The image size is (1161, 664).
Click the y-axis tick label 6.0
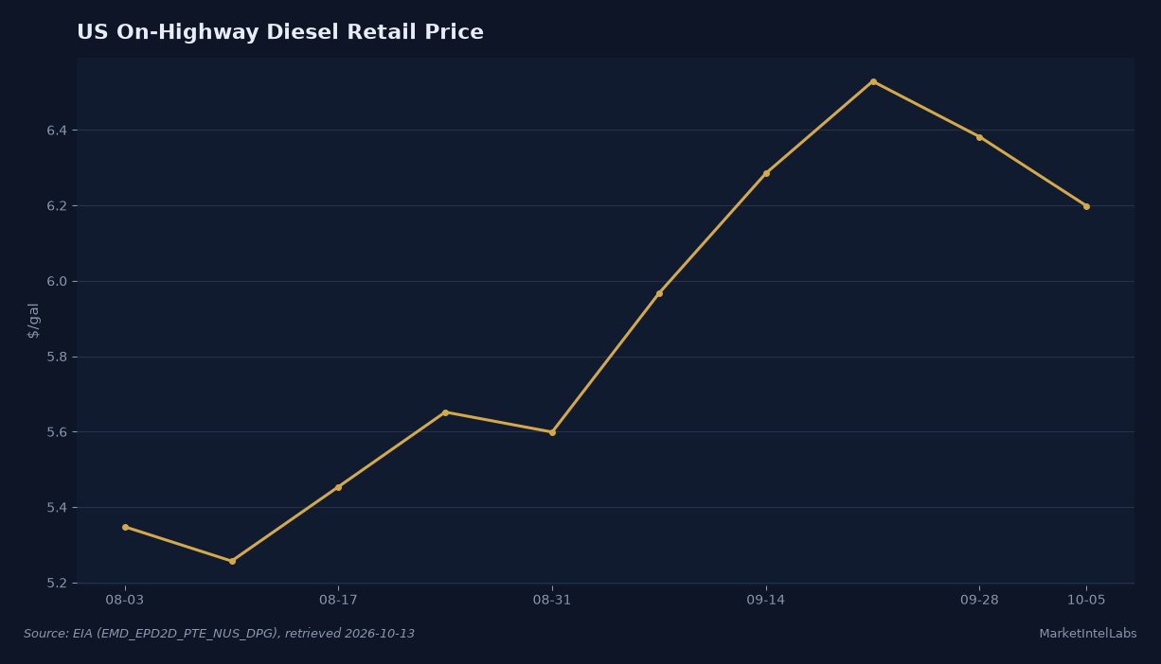pos(57,282)
